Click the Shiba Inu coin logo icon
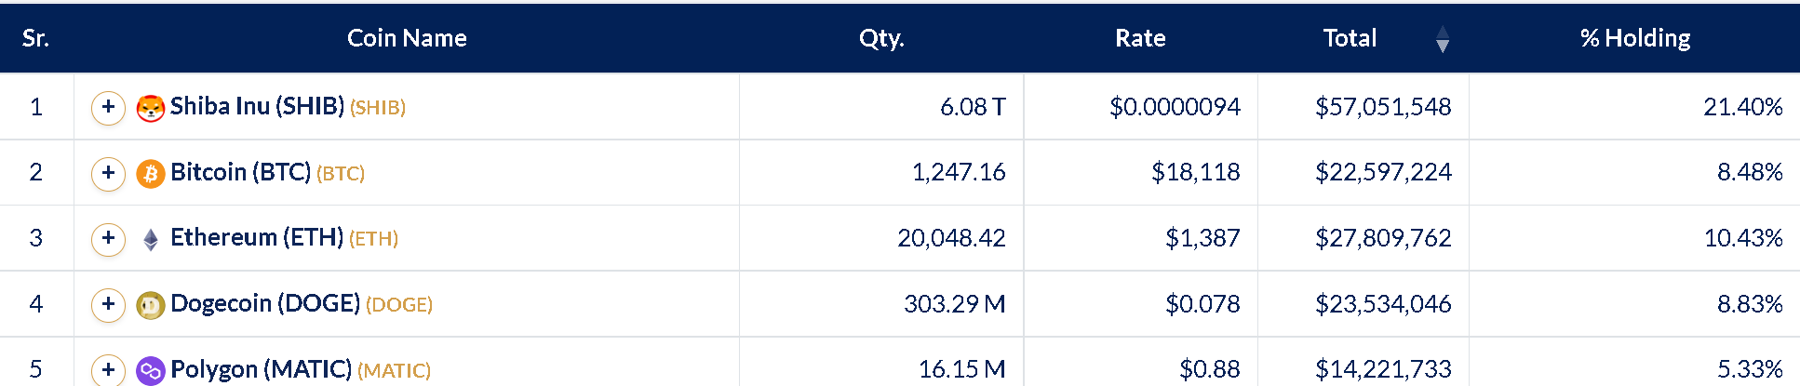 151,108
